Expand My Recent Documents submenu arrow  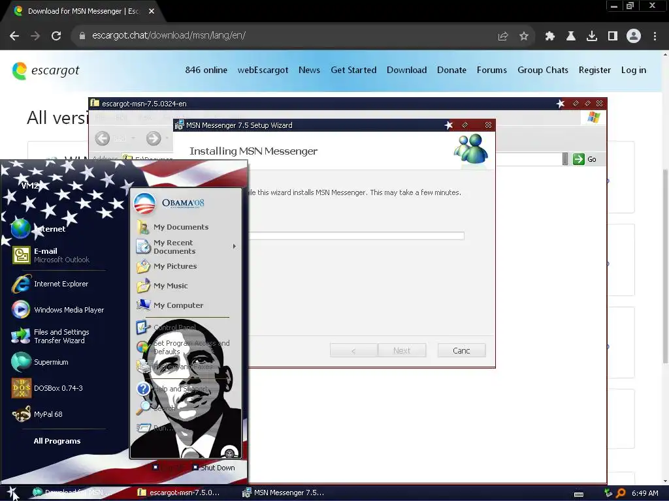pyautogui.click(x=235, y=246)
